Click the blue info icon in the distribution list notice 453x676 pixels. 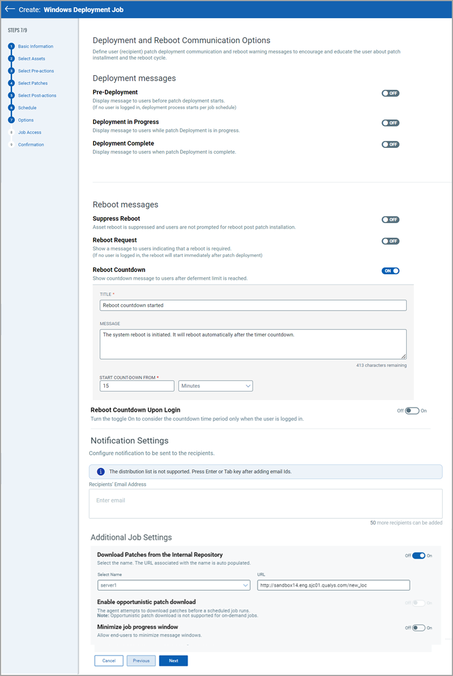pos(100,472)
